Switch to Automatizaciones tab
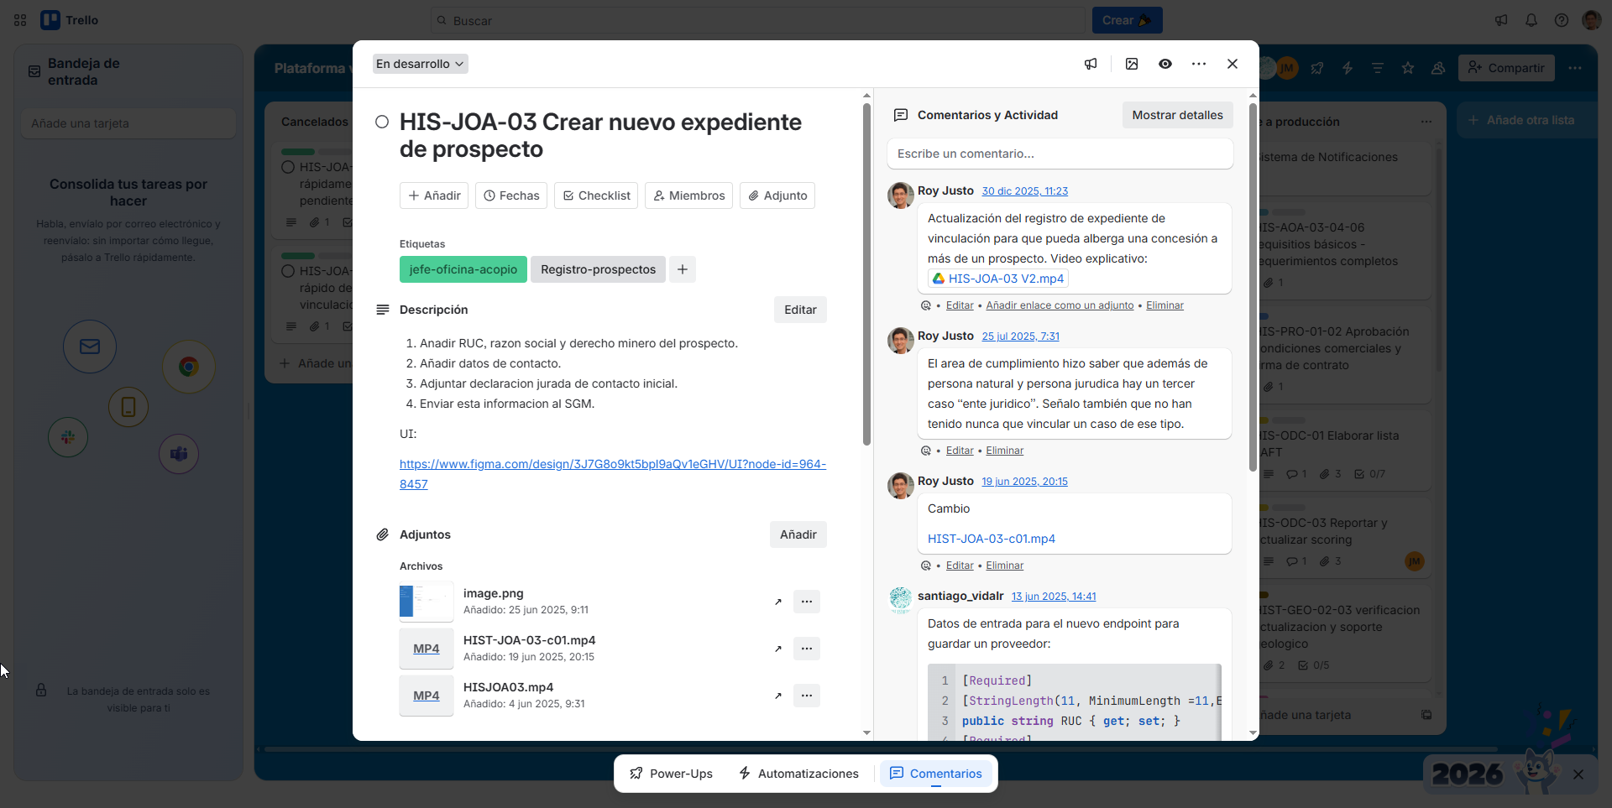 coord(798,774)
